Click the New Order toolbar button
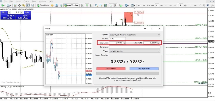 coord(43,5)
